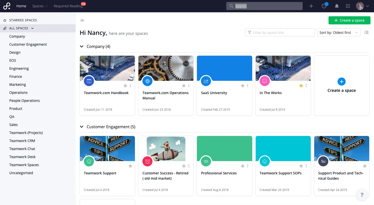Open the quick add plus icon in top bar

coord(311,6)
